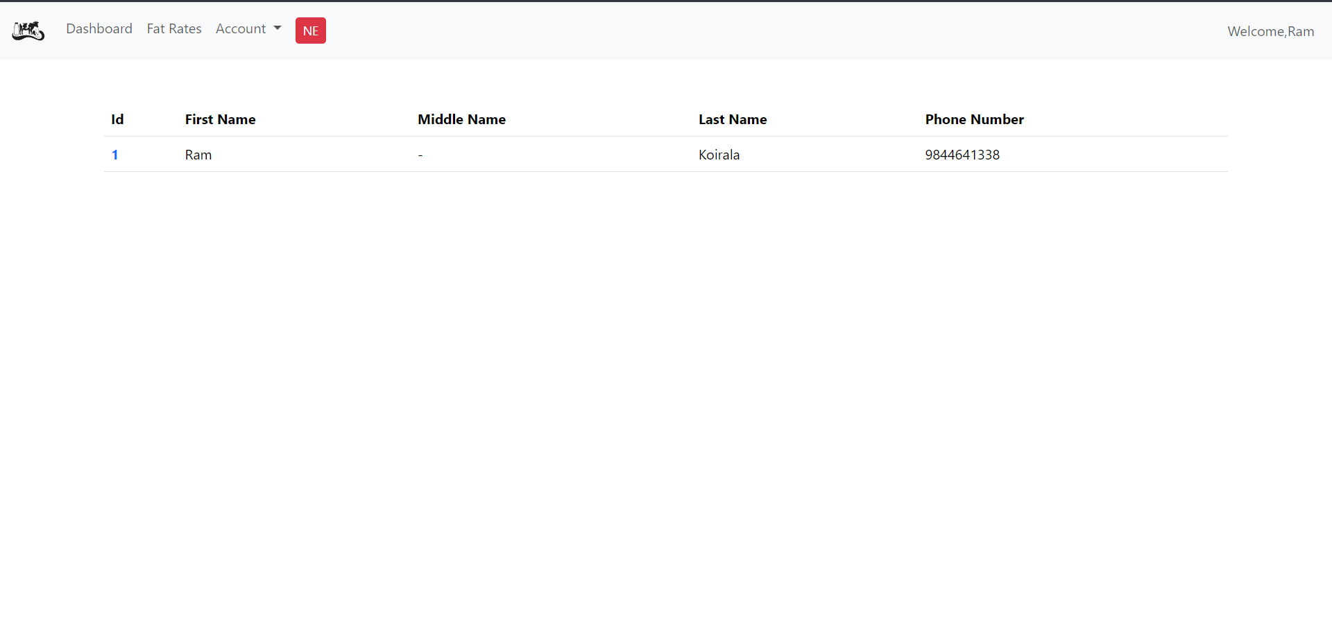Go to Fat Rates page
Viewport: 1332px width, 622px height.
pos(174,28)
